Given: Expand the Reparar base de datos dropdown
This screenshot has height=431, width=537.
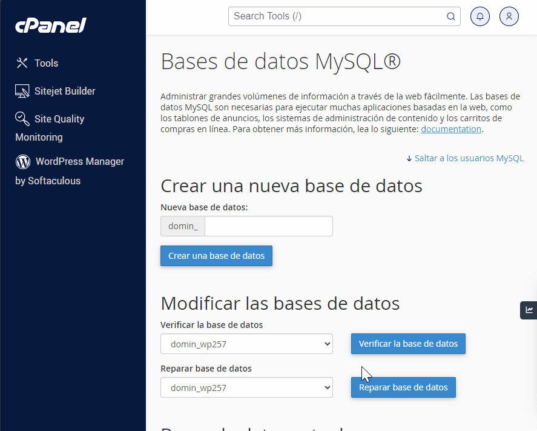Looking at the screenshot, I should (246, 387).
